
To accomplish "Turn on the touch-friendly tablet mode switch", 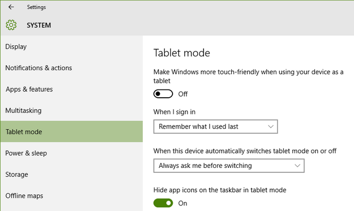I will click(163, 94).
